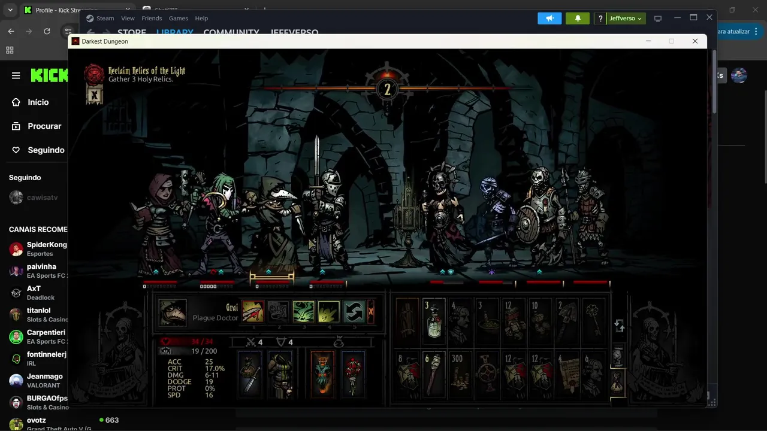767x431 pixels.
Task: Select the green gas skill in slot 3
Action: 303,311
